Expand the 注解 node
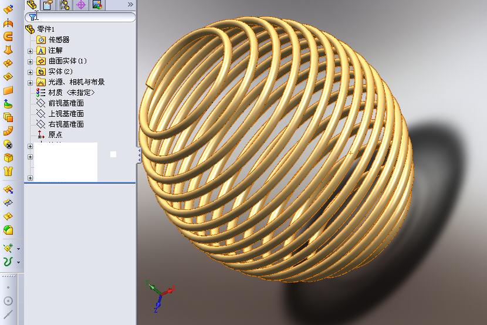The image size is (487, 325). point(30,51)
